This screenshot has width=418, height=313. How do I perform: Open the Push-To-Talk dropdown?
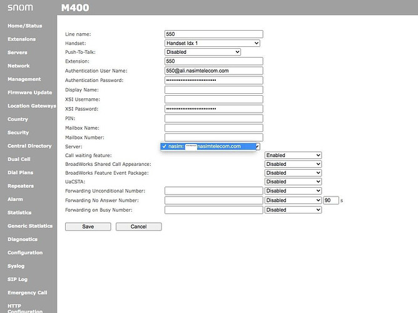pos(203,52)
